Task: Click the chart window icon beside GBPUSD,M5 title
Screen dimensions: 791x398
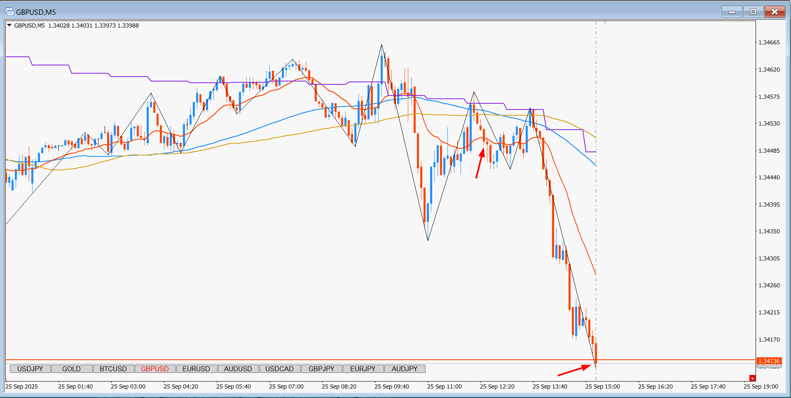Action: click(9, 12)
